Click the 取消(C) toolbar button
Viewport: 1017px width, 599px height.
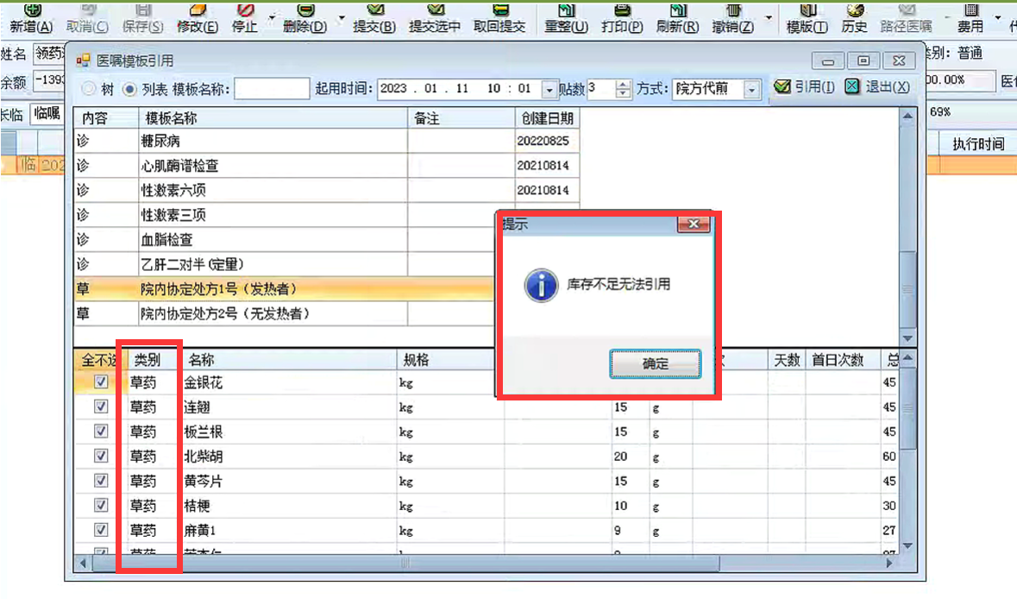pos(87,18)
